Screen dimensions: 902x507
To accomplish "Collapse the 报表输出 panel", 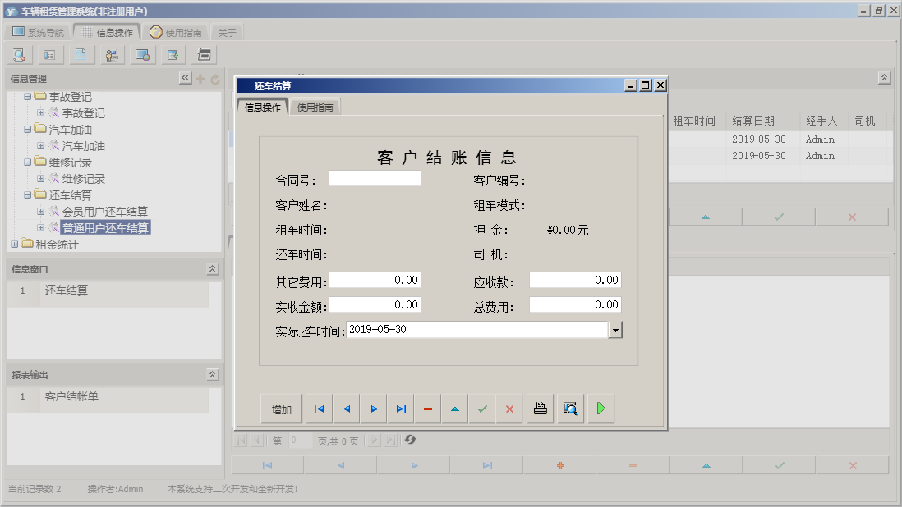I will (x=212, y=374).
